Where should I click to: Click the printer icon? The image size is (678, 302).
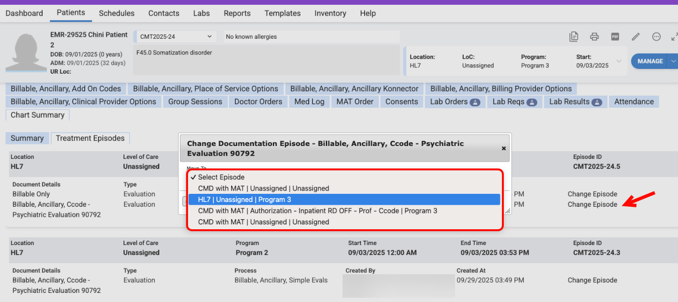tap(594, 37)
